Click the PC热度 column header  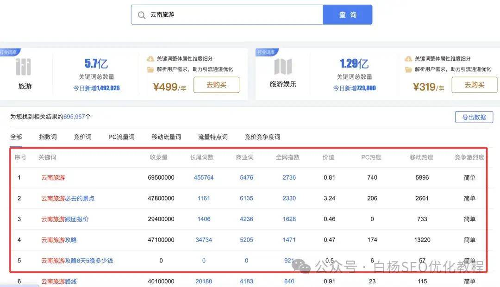pyautogui.click(x=371, y=157)
